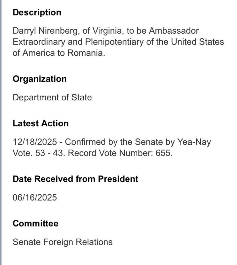The image size is (237, 265).
Task: Click the Committee heading
Action: point(35,223)
